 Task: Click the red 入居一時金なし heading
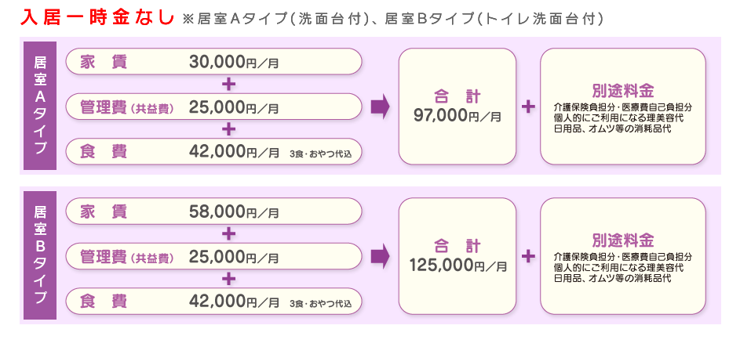(x=97, y=17)
